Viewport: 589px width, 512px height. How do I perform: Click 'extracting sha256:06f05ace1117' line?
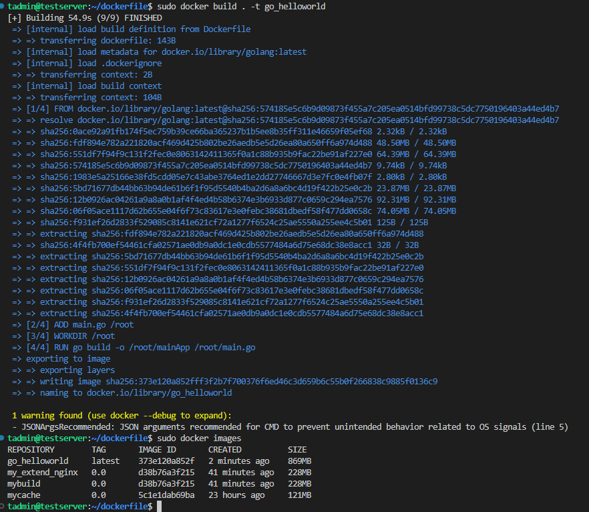(218, 291)
